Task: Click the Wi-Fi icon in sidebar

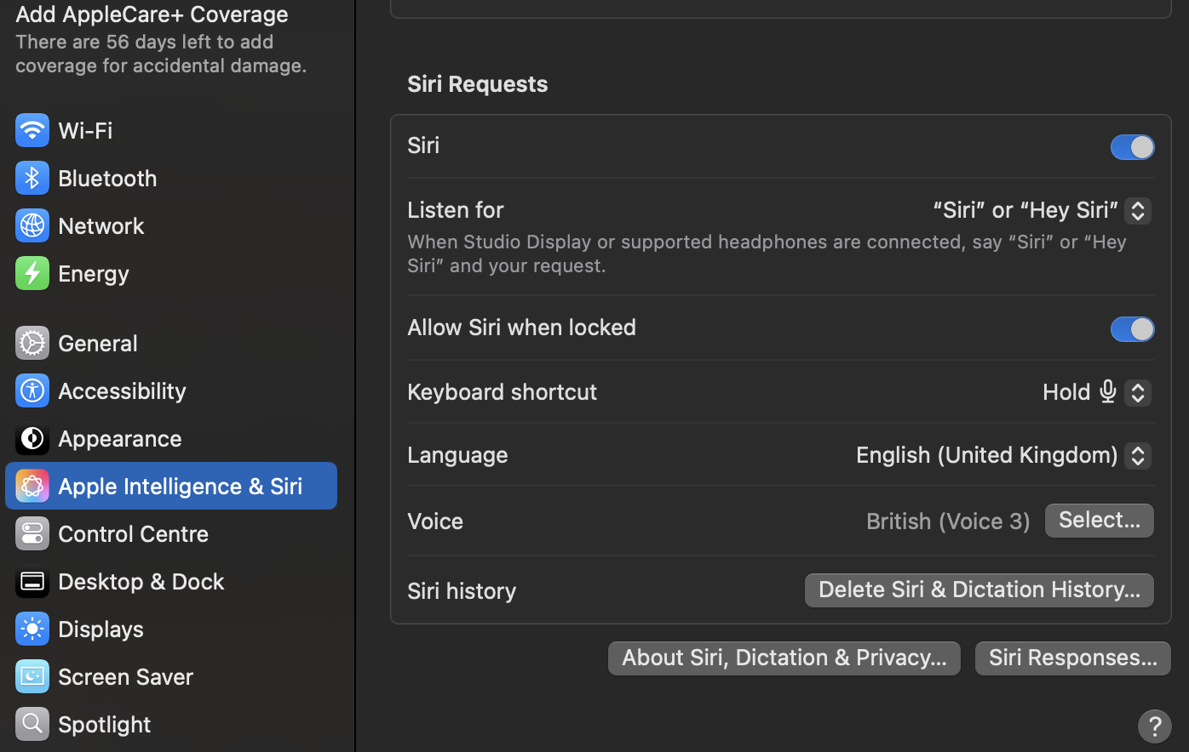Action: pos(32,130)
